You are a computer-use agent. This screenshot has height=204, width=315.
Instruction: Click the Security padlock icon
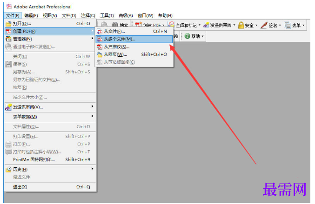tap(241, 25)
